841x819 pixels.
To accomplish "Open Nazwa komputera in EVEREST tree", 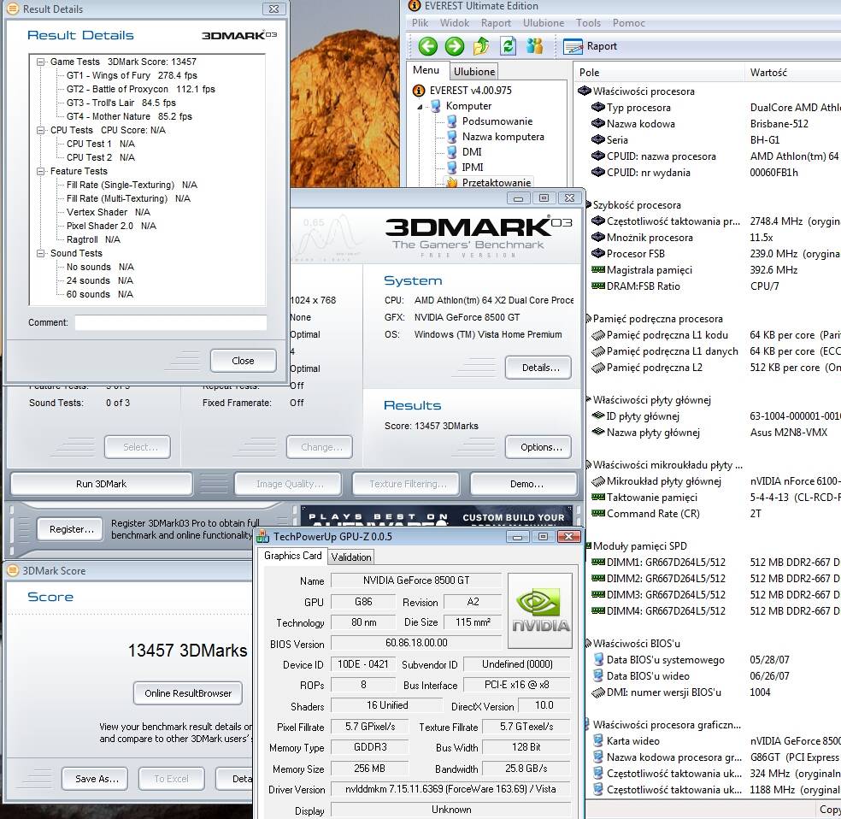I will click(503, 137).
